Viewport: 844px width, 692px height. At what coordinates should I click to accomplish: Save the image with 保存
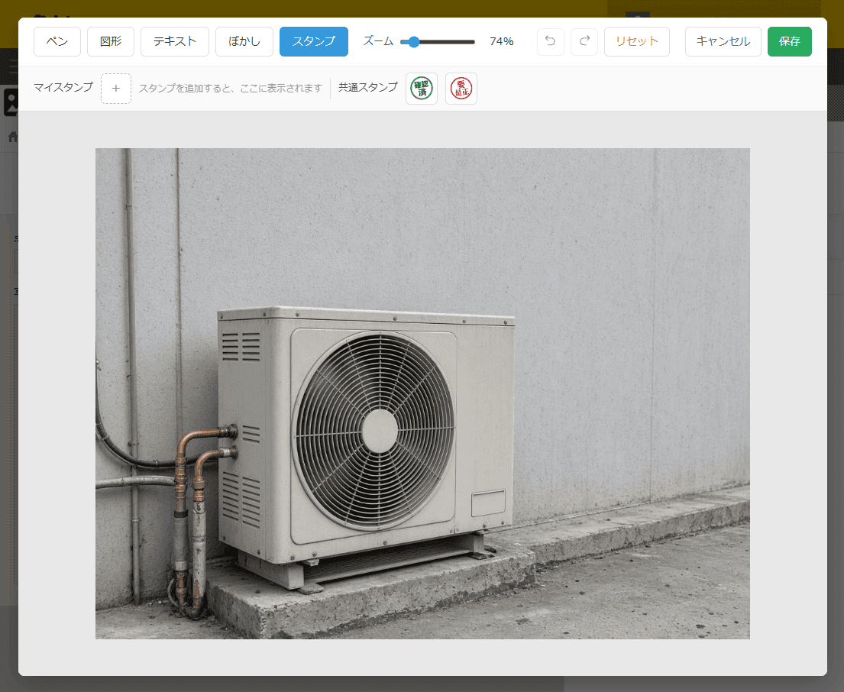coord(790,41)
